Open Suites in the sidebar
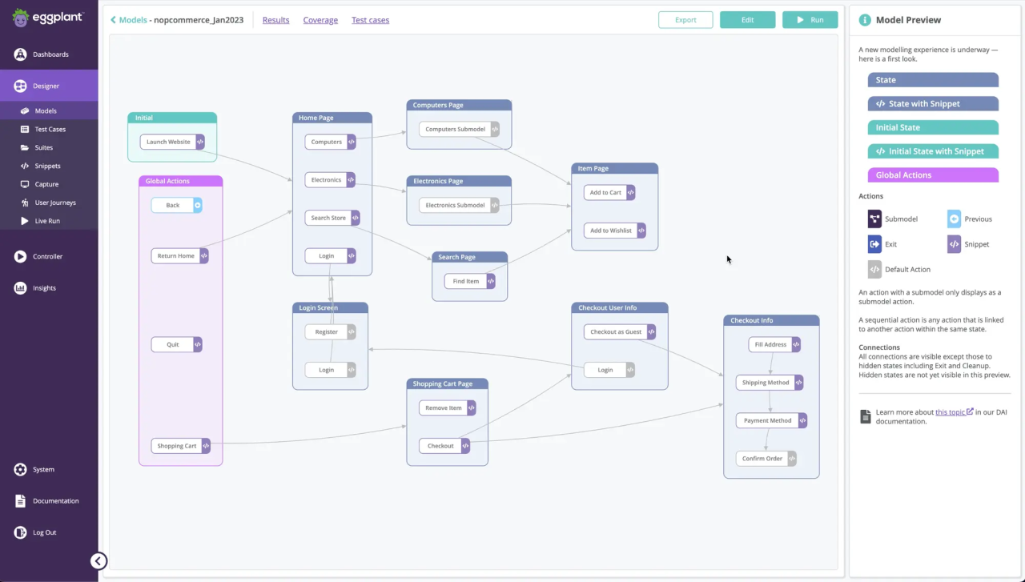 click(x=49, y=147)
